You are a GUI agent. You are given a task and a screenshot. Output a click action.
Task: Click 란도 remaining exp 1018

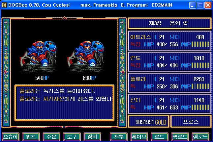[x=199, y=58]
